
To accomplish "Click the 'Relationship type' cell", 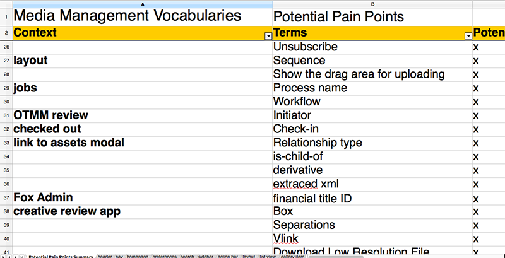I will pos(318,143).
